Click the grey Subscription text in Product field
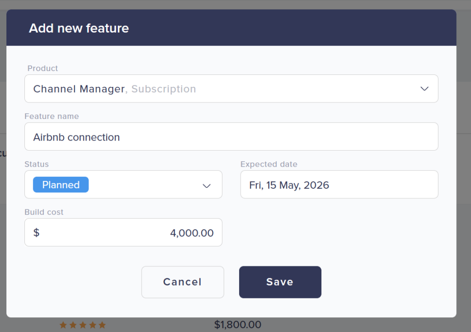471x332 pixels. (x=163, y=89)
